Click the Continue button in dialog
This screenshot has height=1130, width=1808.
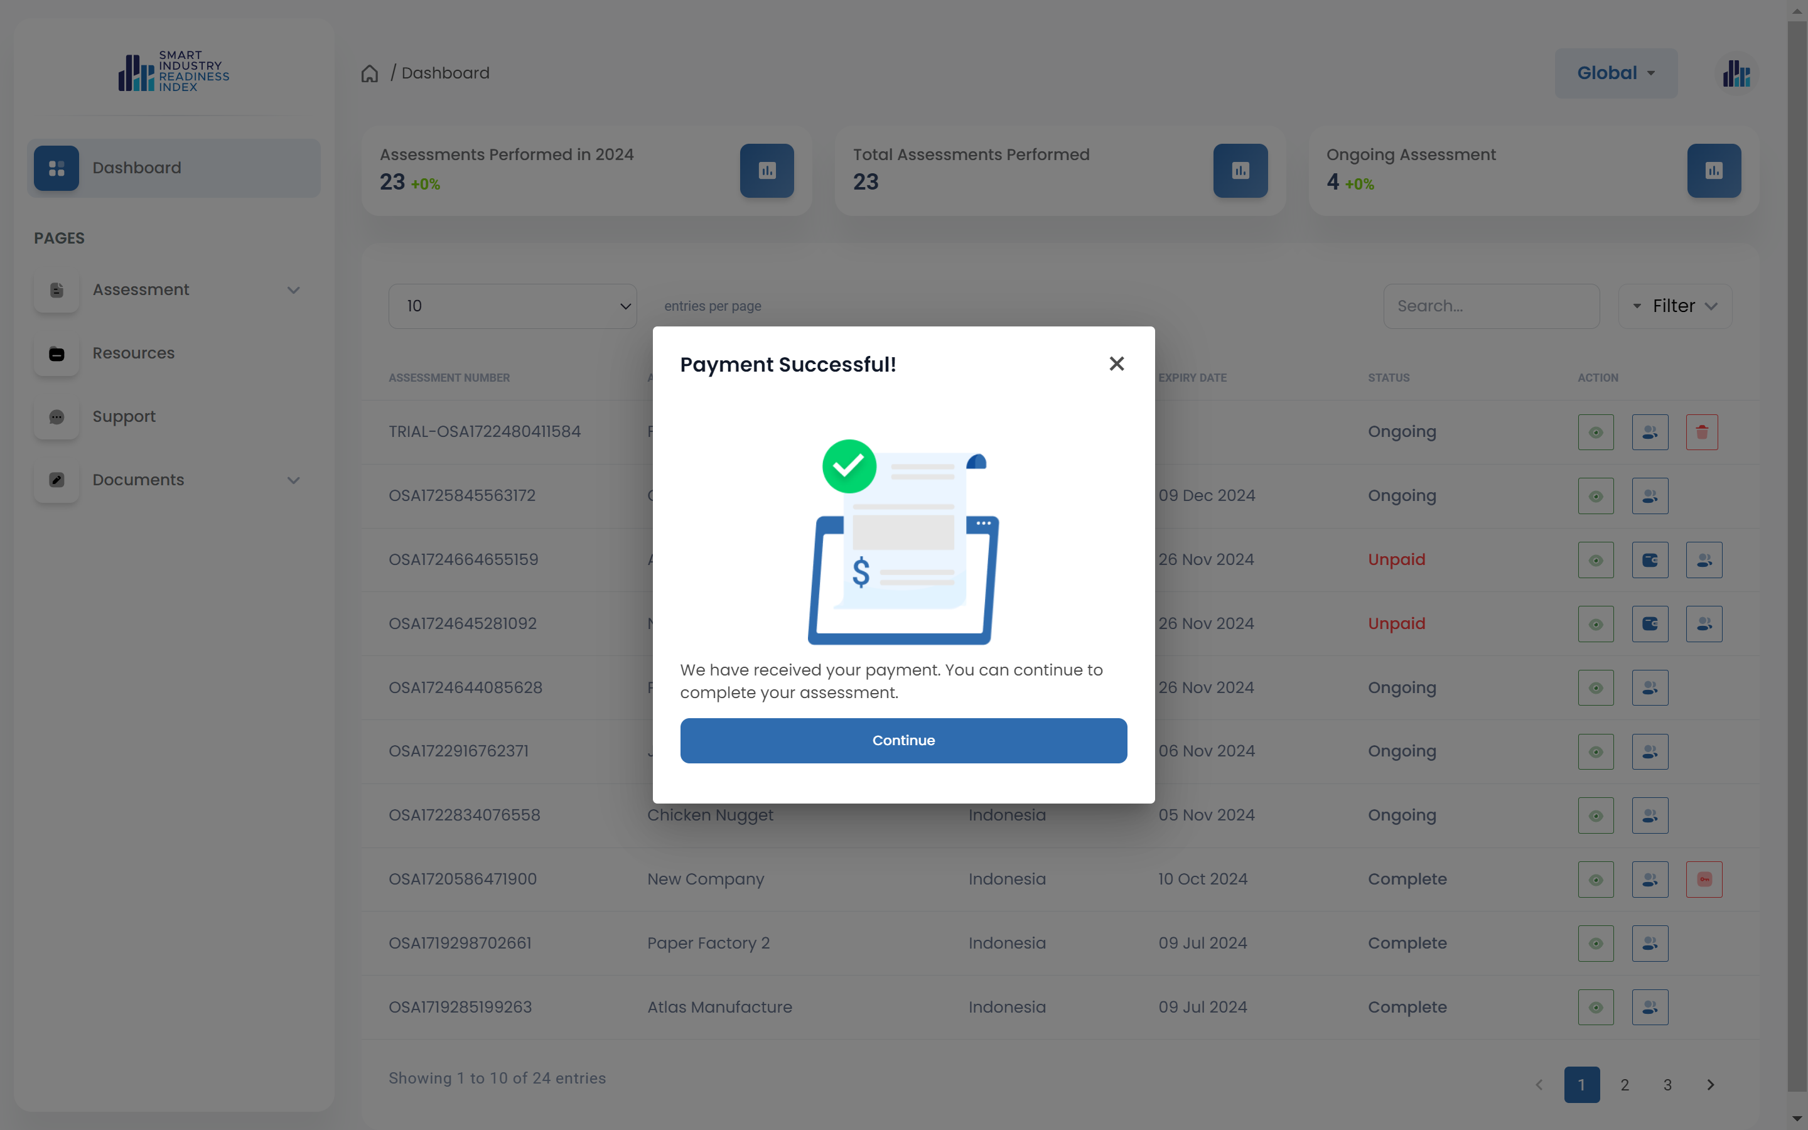coord(903,740)
